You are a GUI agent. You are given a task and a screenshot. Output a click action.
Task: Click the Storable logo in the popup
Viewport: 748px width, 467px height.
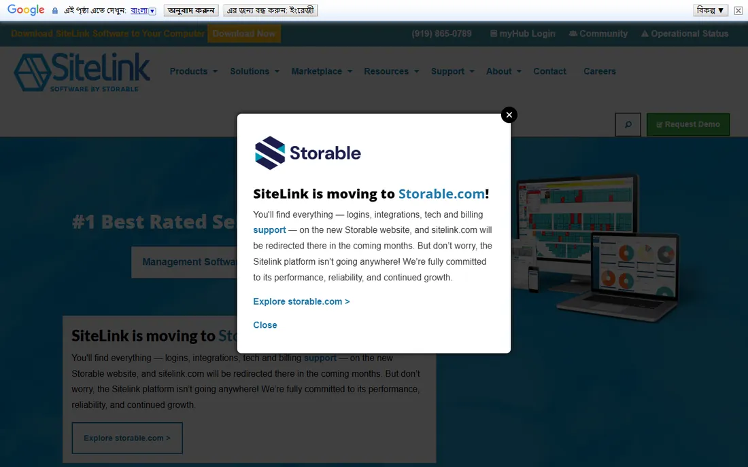[307, 153]
